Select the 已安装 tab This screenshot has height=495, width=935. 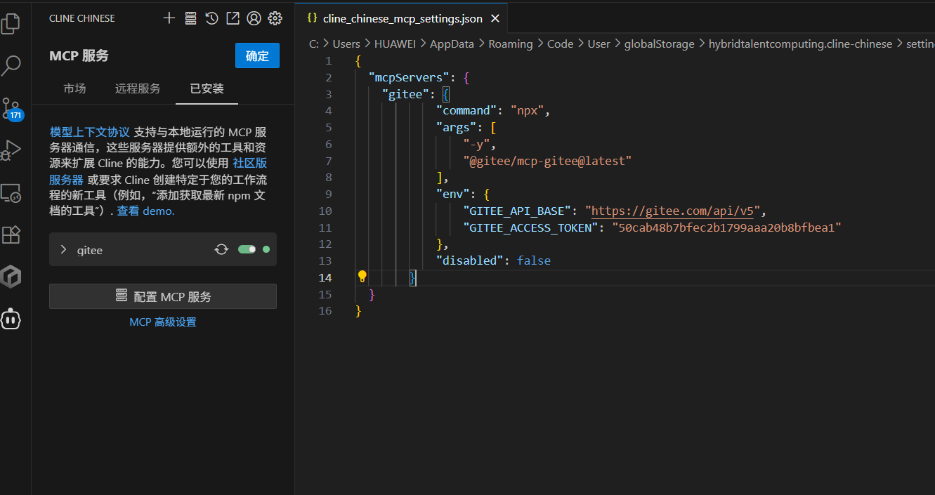(x=207, y=88)
